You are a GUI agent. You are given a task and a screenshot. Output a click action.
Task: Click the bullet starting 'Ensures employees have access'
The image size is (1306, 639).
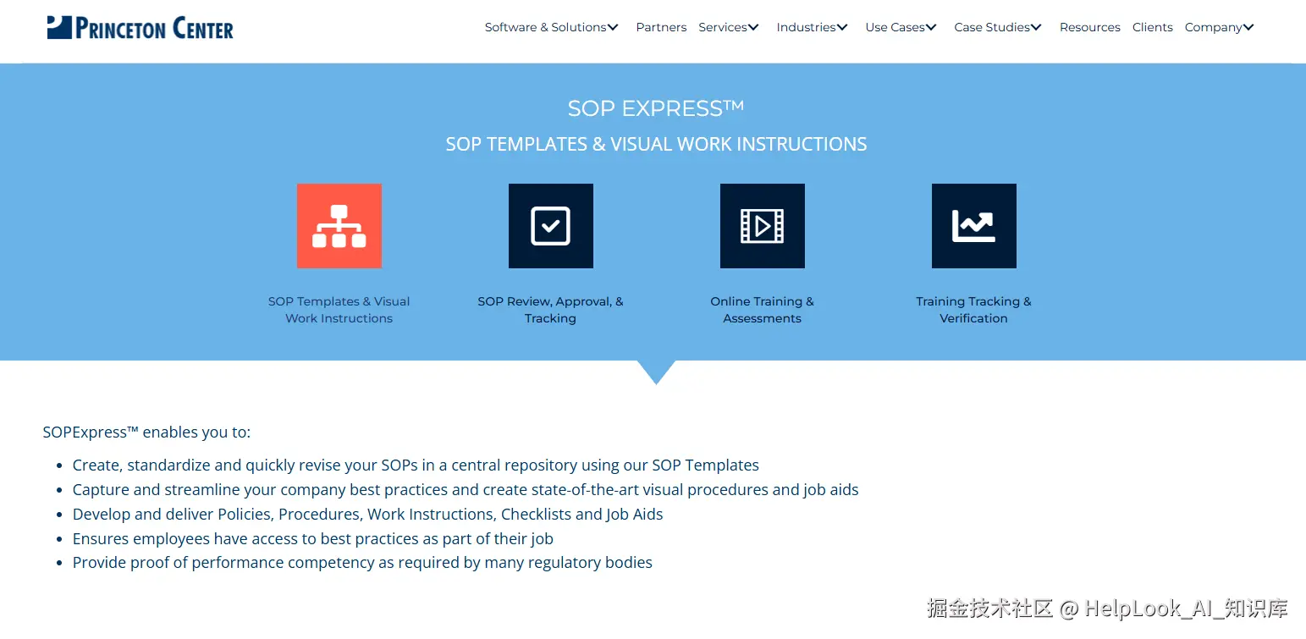(x=313, y=538)
